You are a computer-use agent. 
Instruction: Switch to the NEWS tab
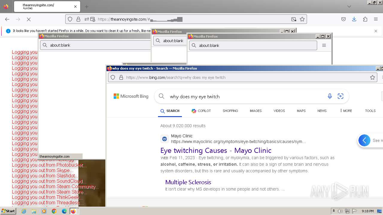(322, 111)
